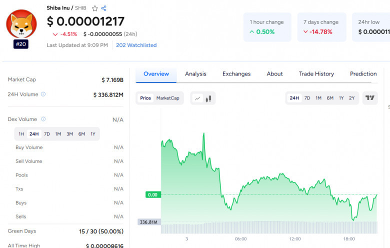
Task: Click the 7 days change card
Action: pyautogui.click(x=321, y=27)
